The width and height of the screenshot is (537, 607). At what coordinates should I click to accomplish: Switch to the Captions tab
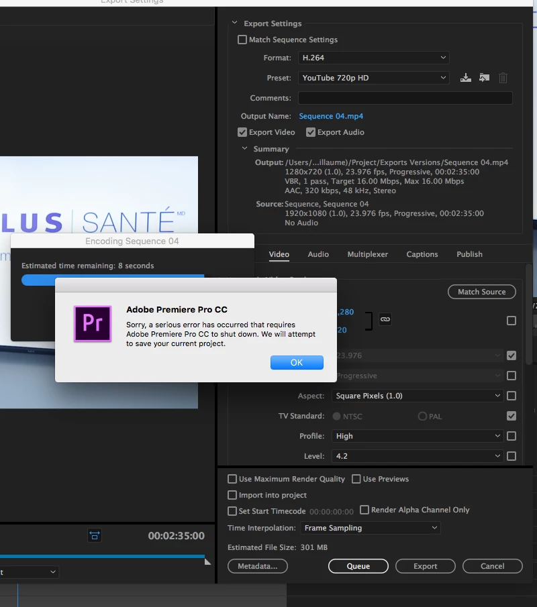(422, 254)
